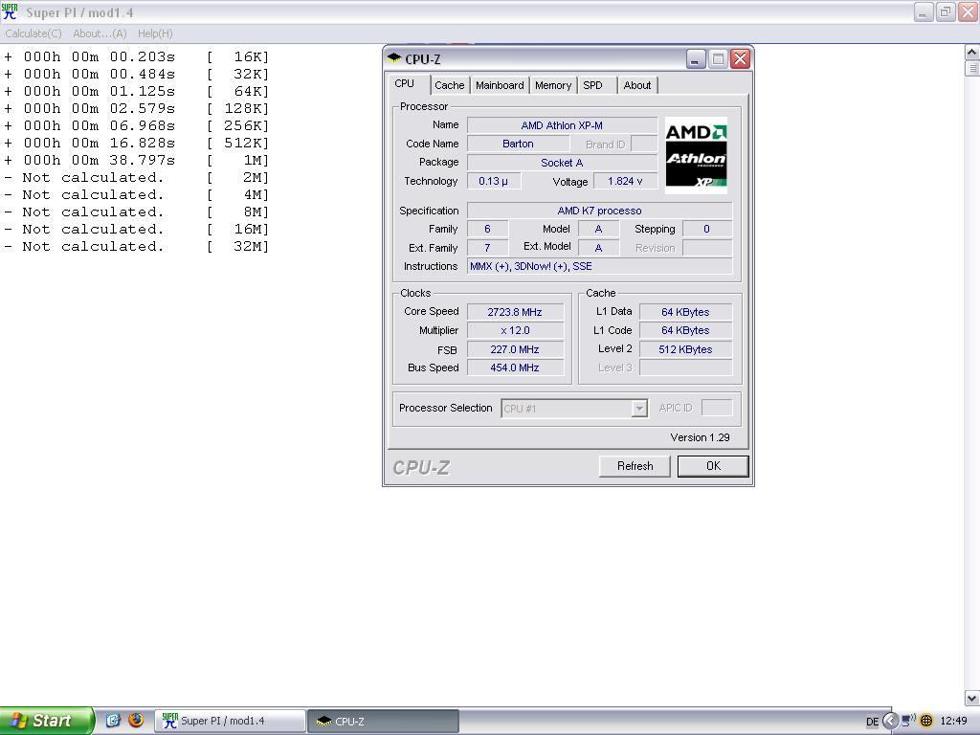The height and width of the screenshot is (735, 980).
Task: Click the Core Speed value 2723.8 MHz
Action: coord(515,312)
